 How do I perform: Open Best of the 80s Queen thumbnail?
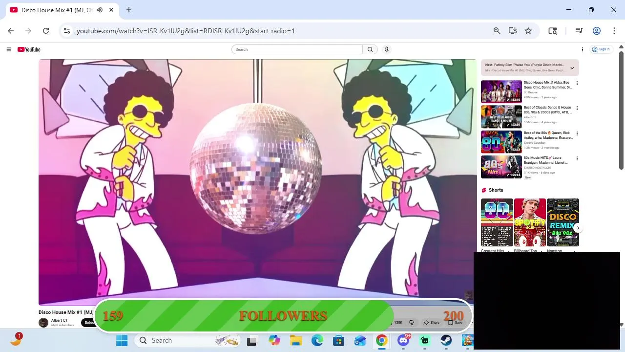(501, 142)
